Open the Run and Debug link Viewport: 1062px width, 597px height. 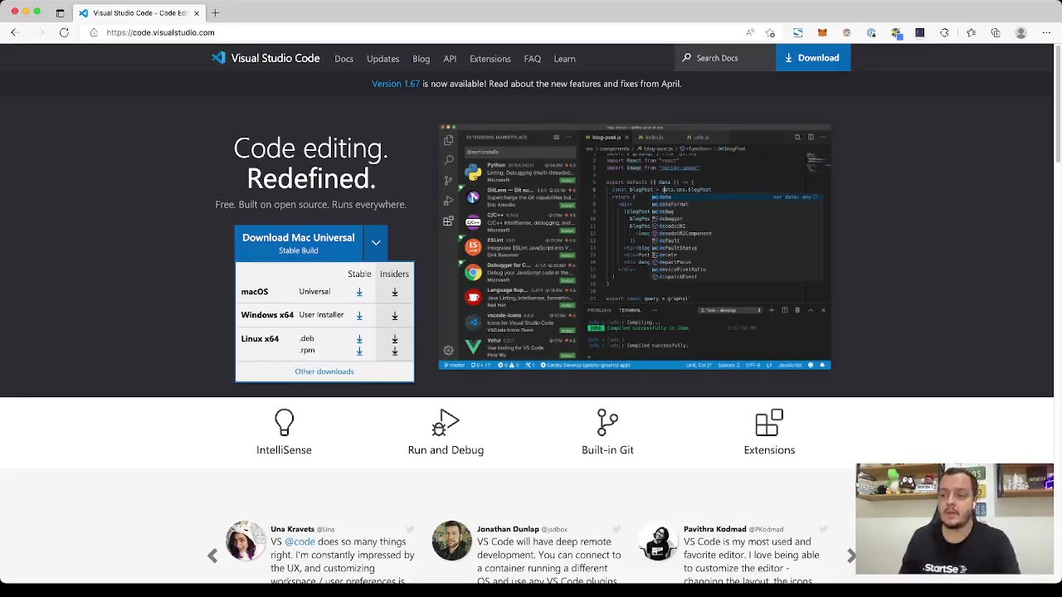pos(446,450)
